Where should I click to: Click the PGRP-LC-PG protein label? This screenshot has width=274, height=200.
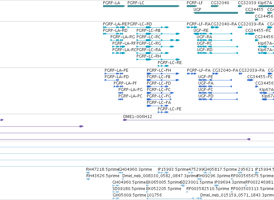[159, 96]
